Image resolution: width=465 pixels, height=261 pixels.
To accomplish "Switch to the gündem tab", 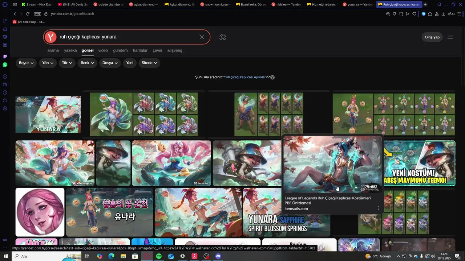I will tap(120, 50).
